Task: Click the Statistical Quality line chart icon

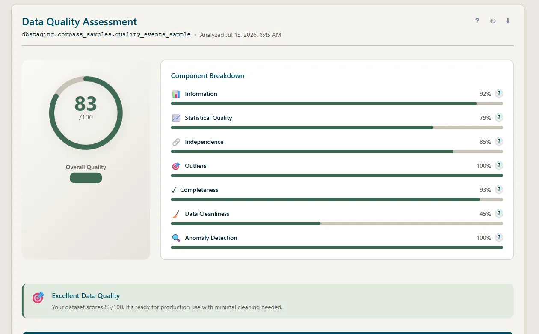Action: pyautogui.click(x=176, y=118)
